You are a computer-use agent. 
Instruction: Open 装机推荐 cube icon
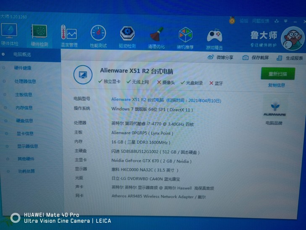point(185,38)
